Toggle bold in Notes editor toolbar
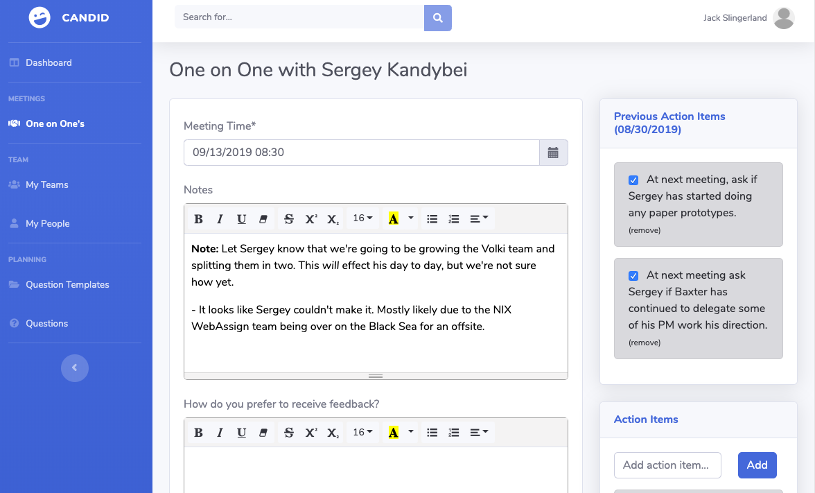 pyautogui.click(x=198, y=219)
